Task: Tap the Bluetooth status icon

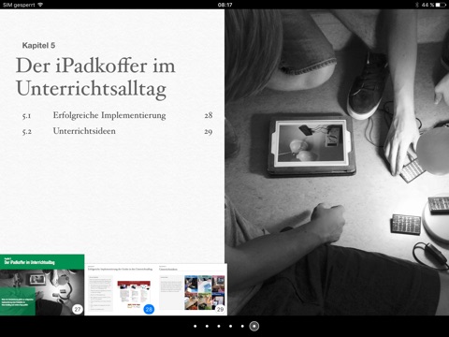Action: click(x=417, y=5)
